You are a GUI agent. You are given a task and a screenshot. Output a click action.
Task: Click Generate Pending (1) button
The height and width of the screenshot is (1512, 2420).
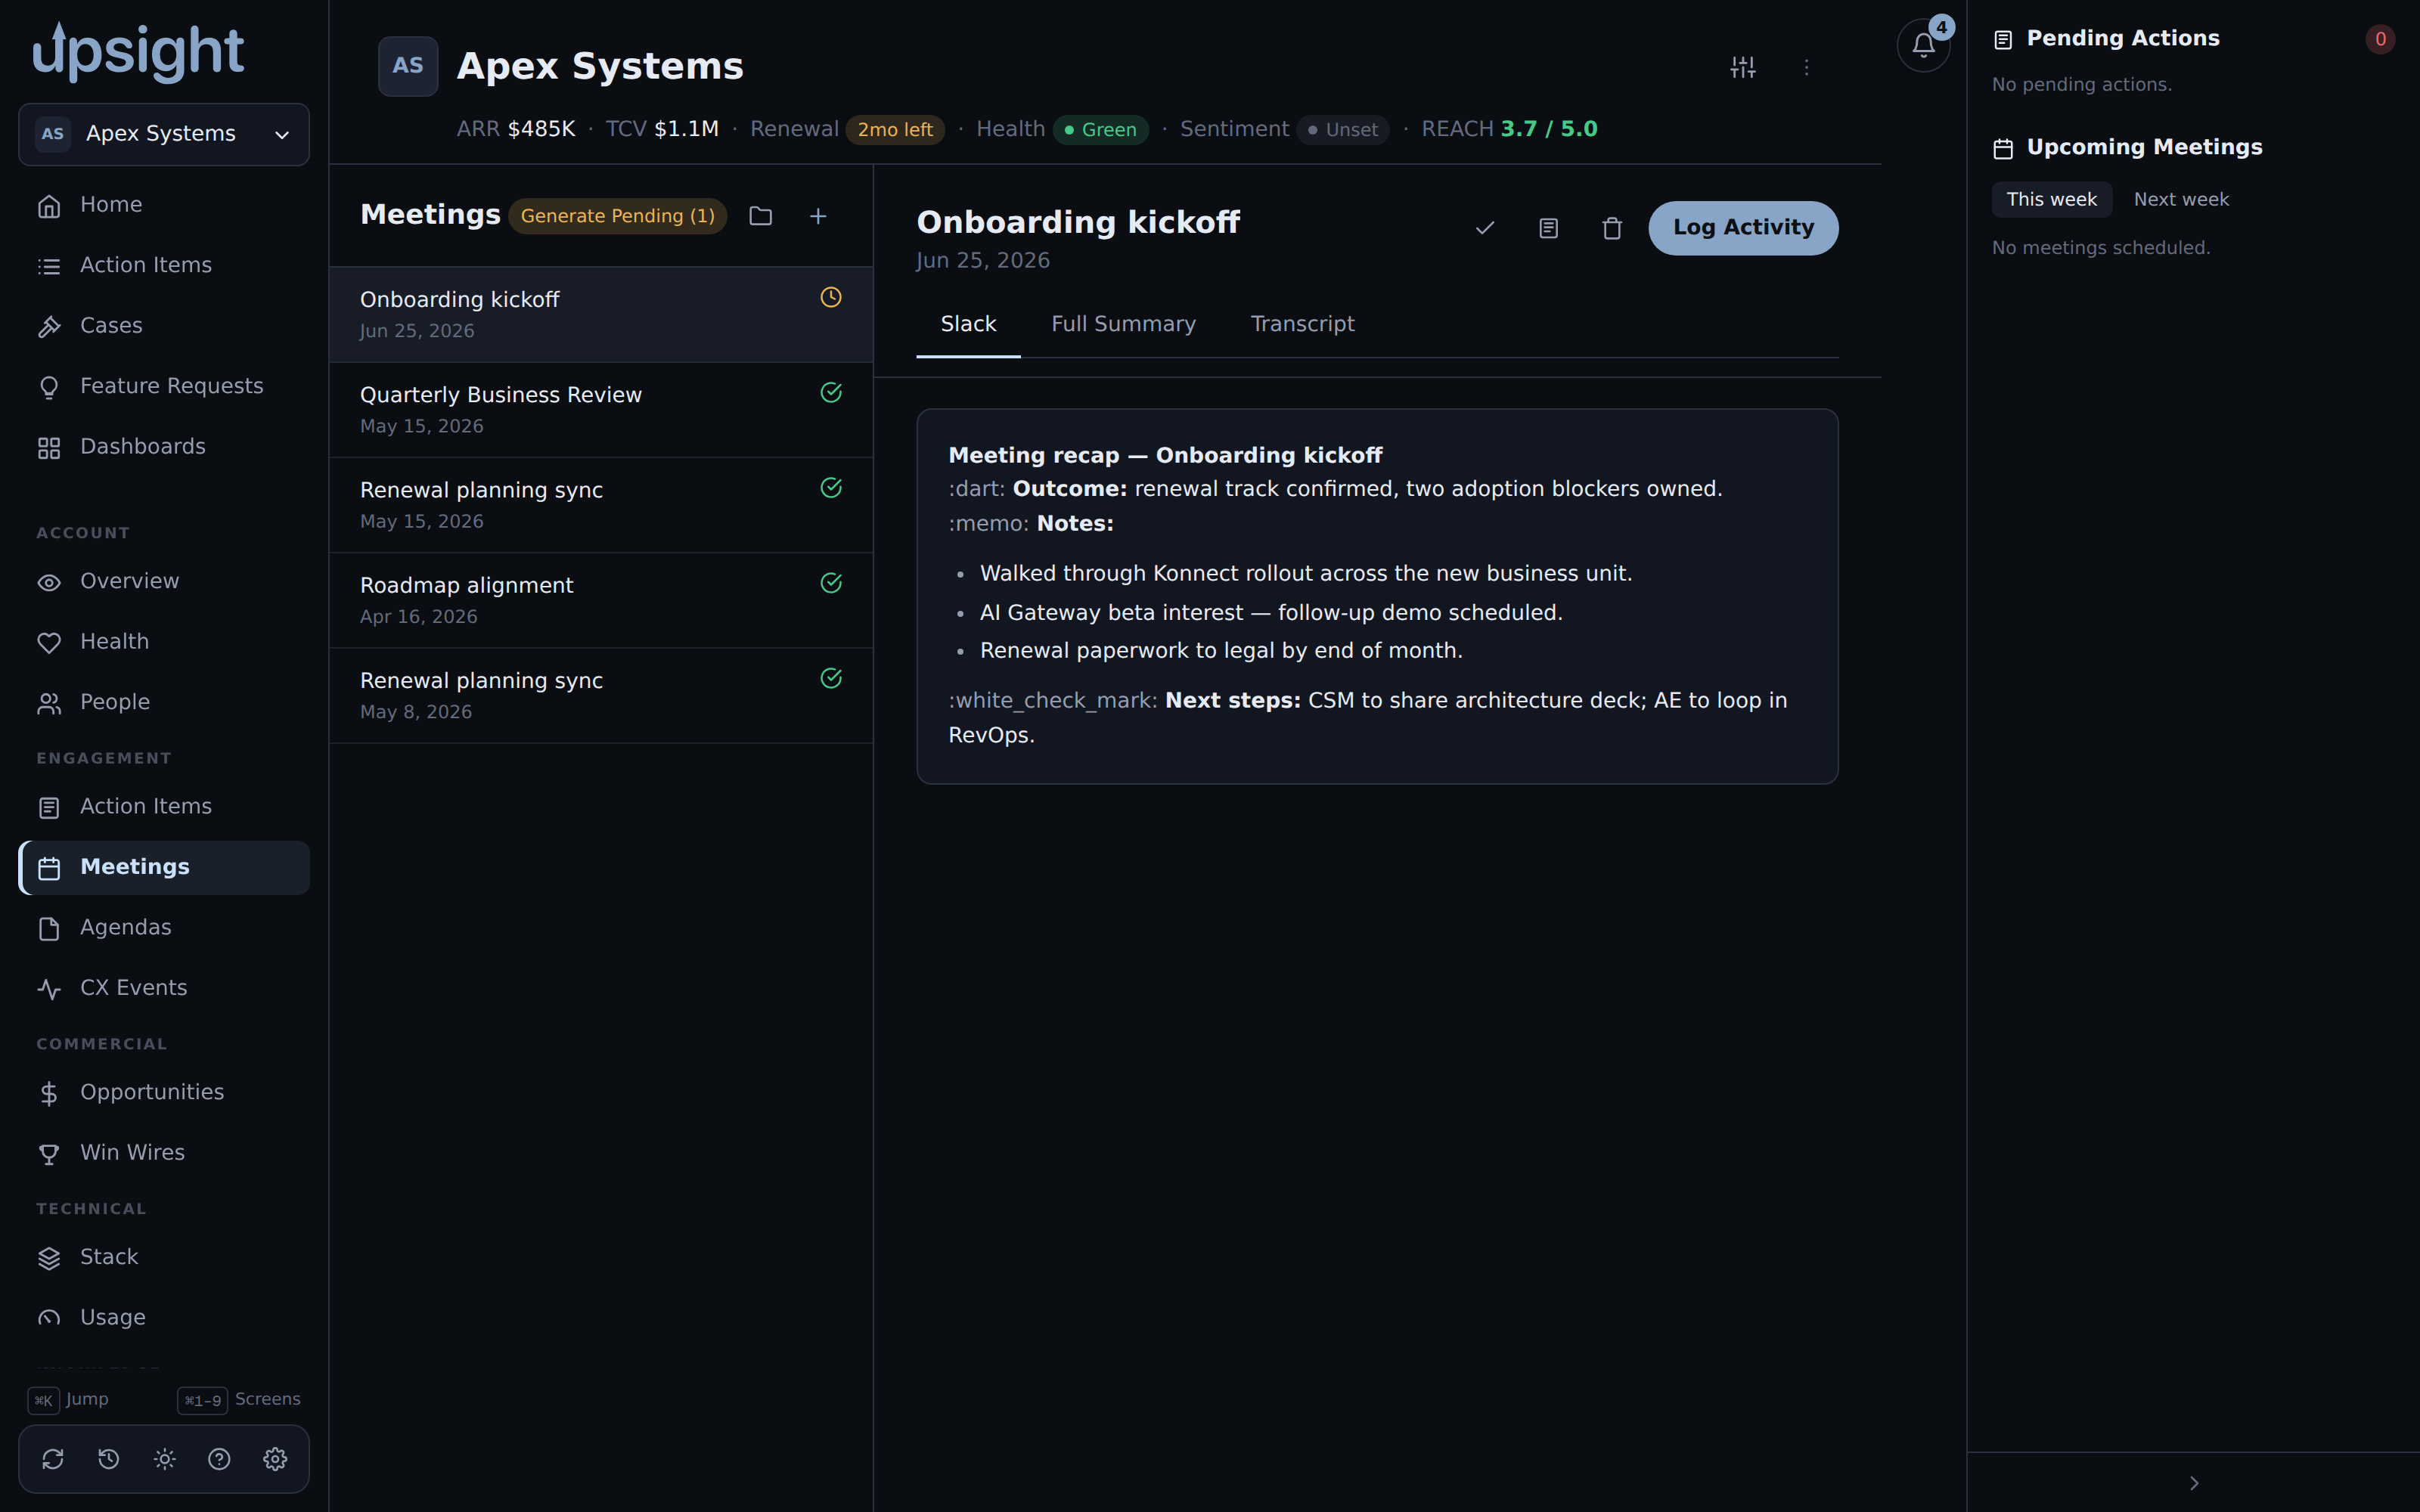(618, 216)
